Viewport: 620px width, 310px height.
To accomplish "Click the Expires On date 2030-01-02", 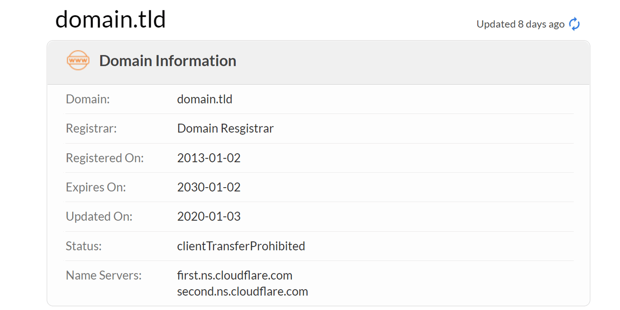I will (x=209, y=187).
